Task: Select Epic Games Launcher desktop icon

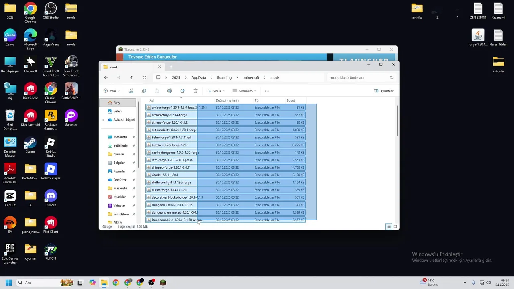Action: tap(10, 254)
